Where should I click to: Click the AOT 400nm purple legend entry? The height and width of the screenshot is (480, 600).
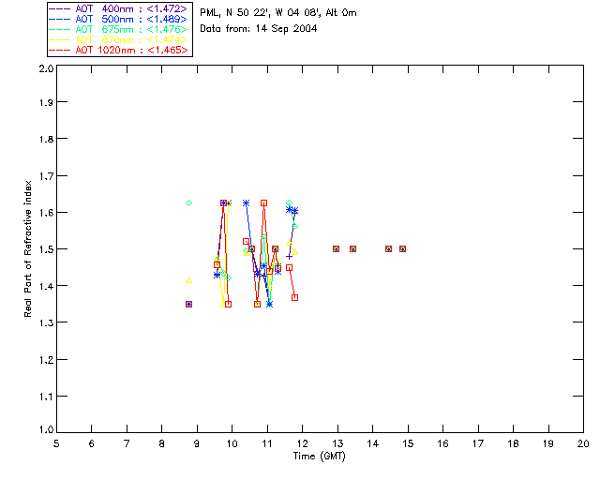click(x=118, y=8)
